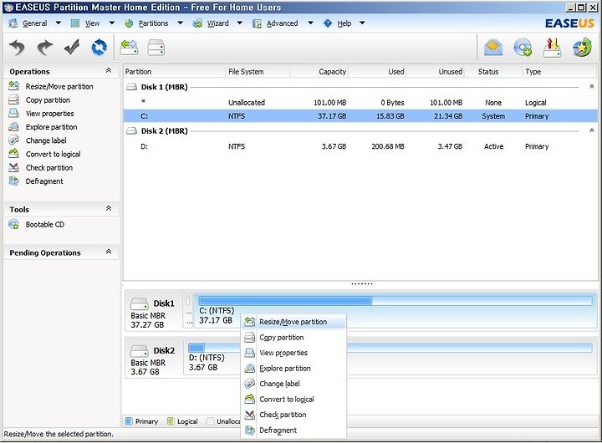Click Resize/Move toolbar icon with green arrows
Screen dimensions: 602x443
[129, 48]
